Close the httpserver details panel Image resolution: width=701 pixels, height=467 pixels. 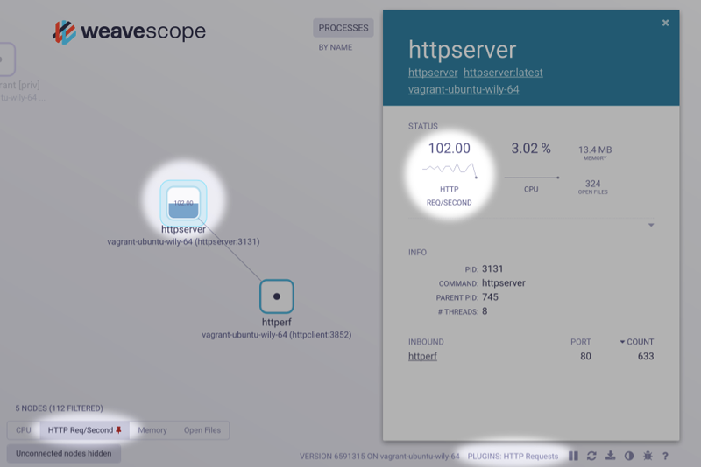coord(665,24)
